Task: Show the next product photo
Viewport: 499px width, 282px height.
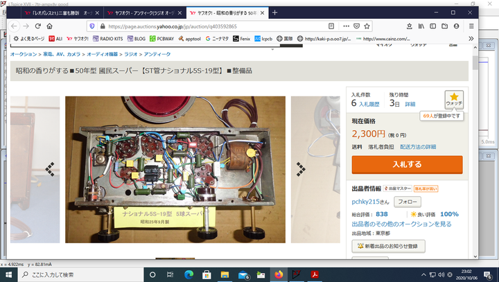Action: point(301,168)
